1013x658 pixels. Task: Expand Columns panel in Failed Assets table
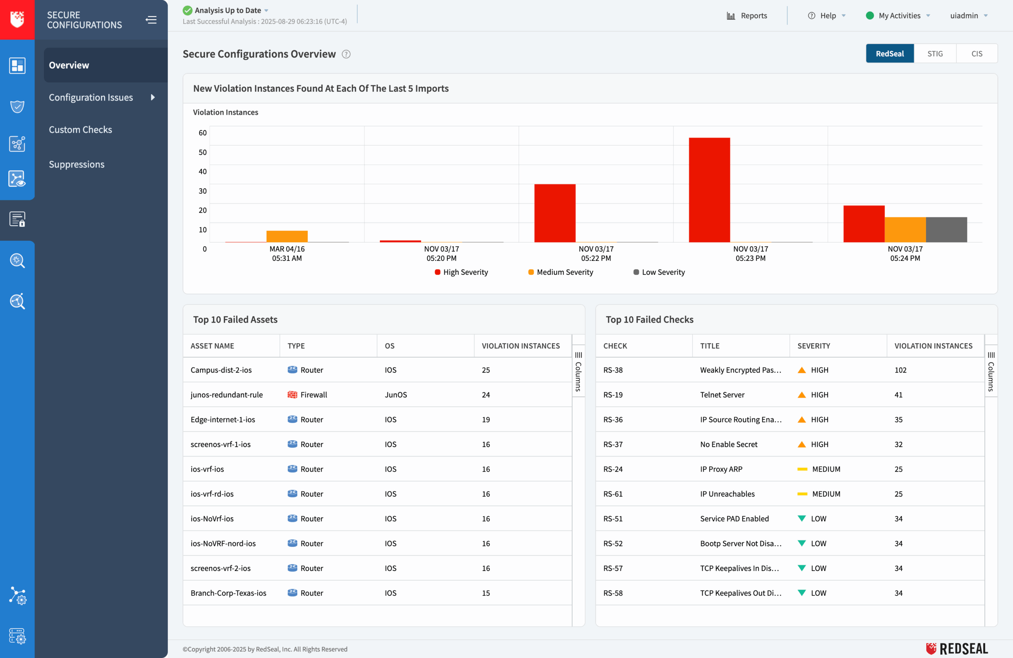point(579,371)
